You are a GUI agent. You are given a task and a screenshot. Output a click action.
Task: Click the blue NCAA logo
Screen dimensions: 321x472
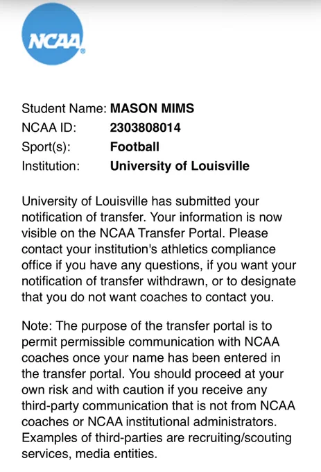(x=53, y=34)
